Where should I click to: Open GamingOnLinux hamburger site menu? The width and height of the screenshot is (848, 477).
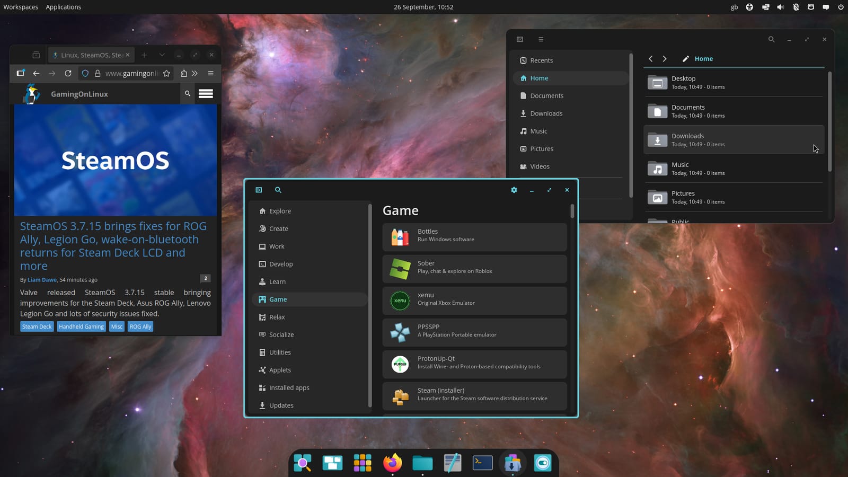pyautogui.click(x=206, y=94)
